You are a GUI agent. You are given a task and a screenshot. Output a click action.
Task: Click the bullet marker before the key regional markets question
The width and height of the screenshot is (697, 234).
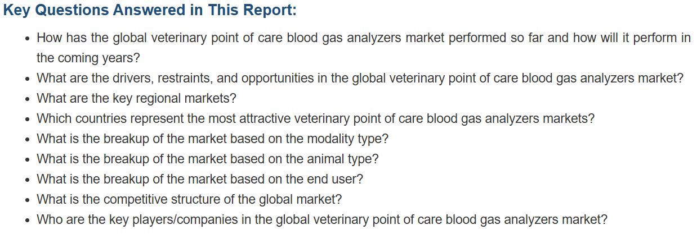[28, 99]
